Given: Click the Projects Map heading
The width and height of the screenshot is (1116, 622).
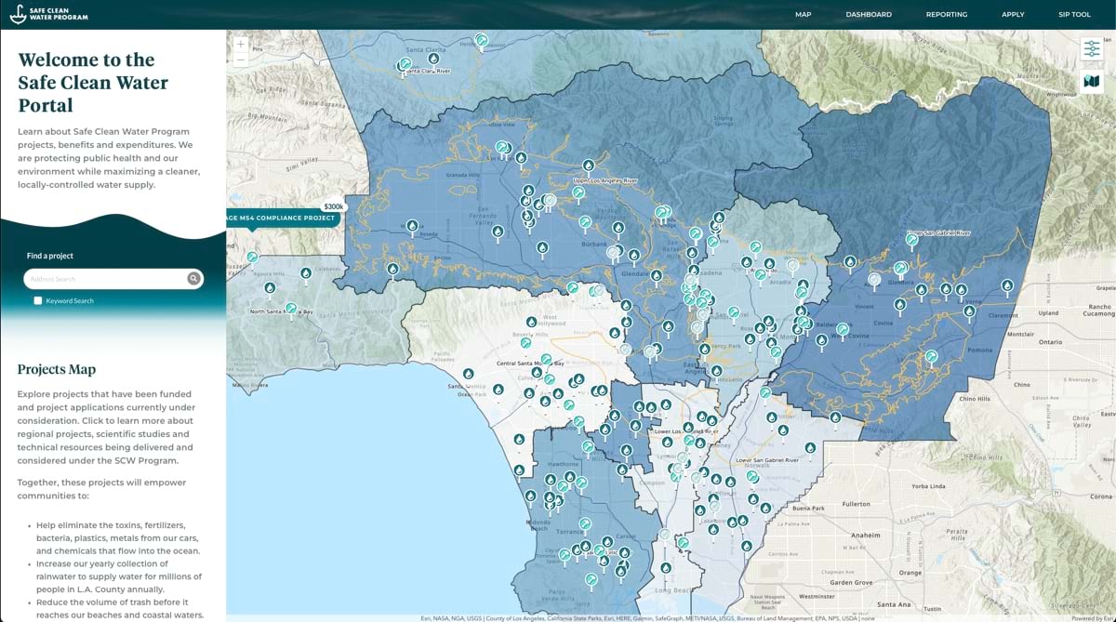Looking at the screenshot, I should [56, 369].
